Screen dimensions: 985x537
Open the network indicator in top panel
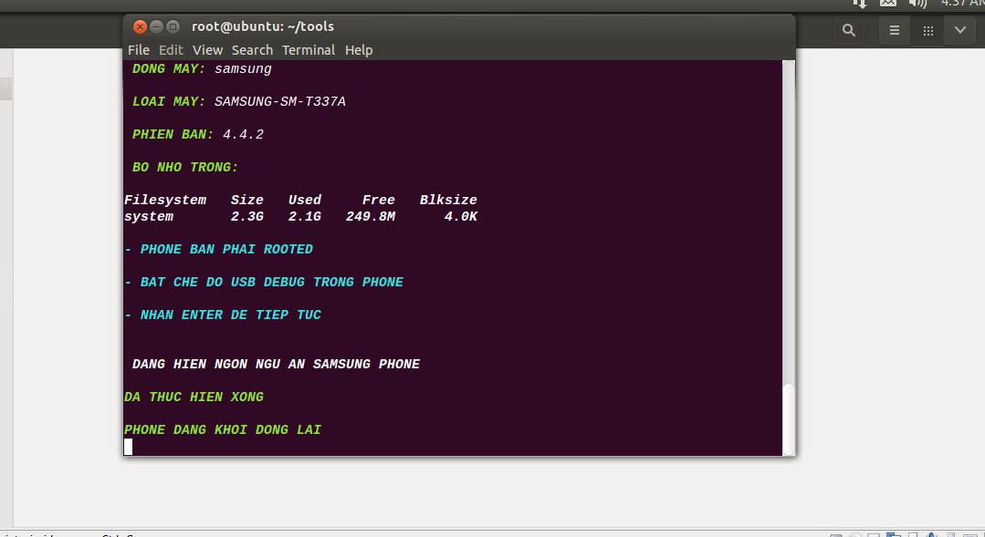coord(860,3)
